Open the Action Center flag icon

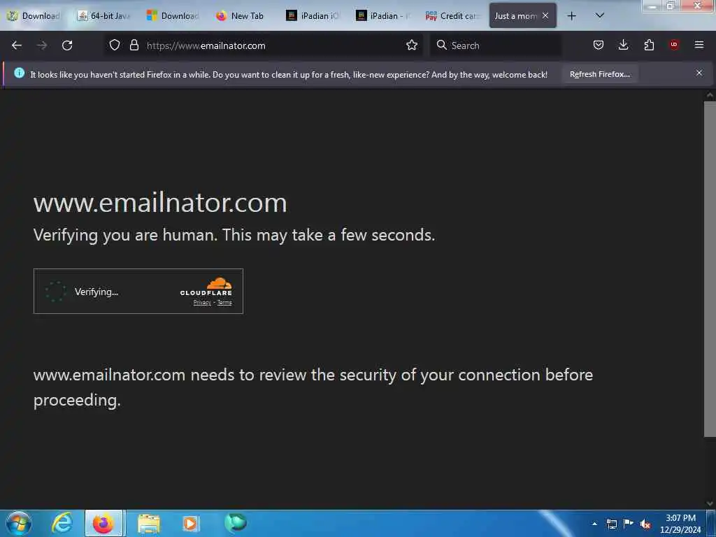point(629,523)
